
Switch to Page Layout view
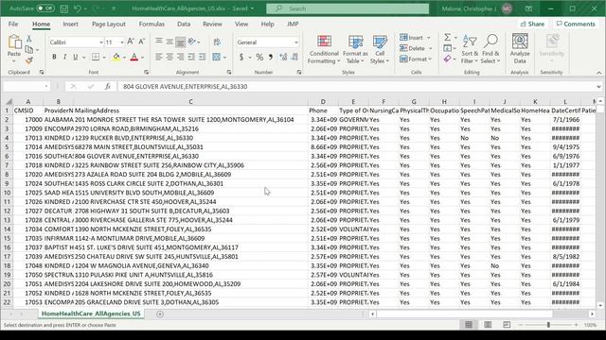[488, 325]
